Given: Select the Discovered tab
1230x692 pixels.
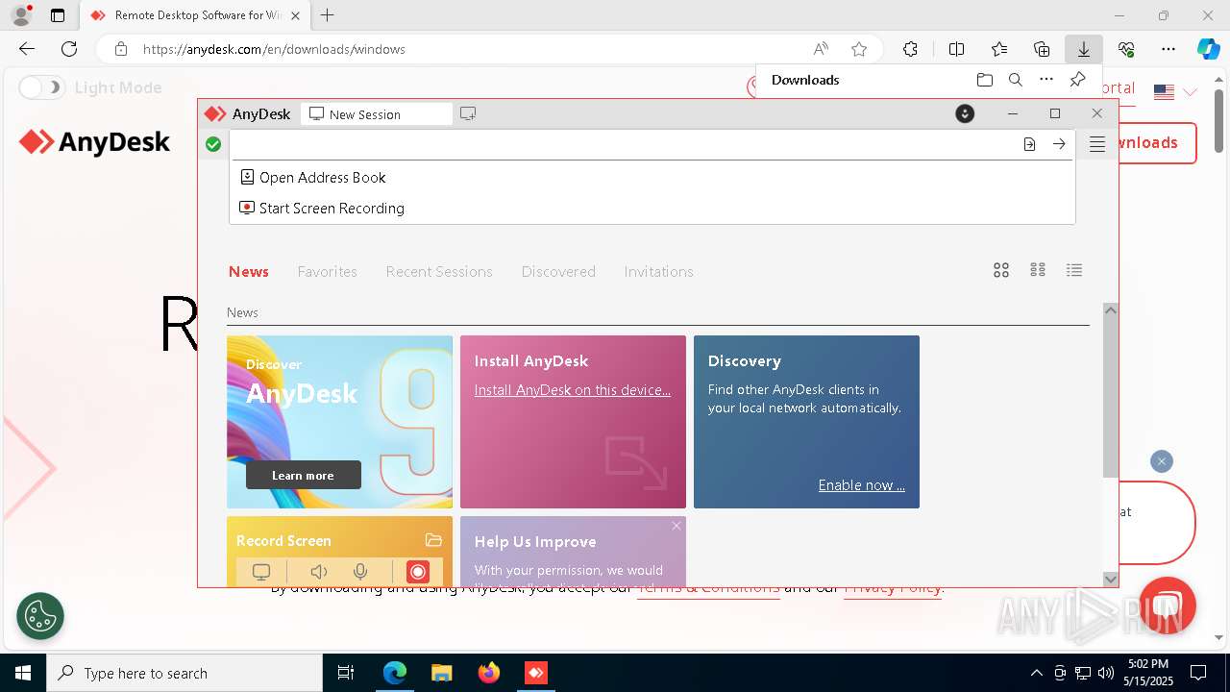Looking at the screenshot, I should [x=558, y=272].
